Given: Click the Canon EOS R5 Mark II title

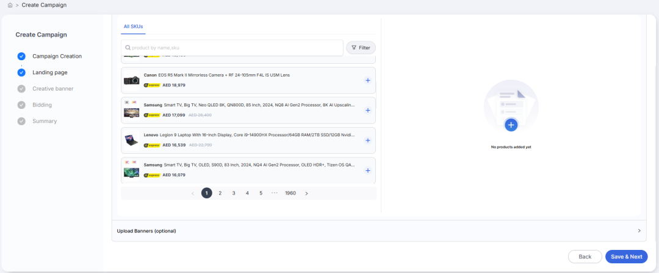Looking at the screenshot, I should click(x=217, y=75).
